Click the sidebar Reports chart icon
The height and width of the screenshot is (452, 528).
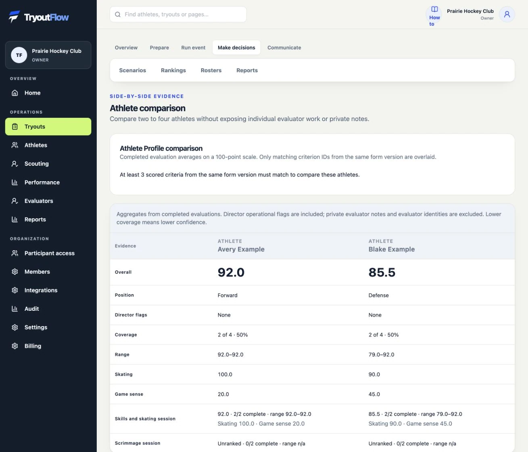[x=15, y=220]
